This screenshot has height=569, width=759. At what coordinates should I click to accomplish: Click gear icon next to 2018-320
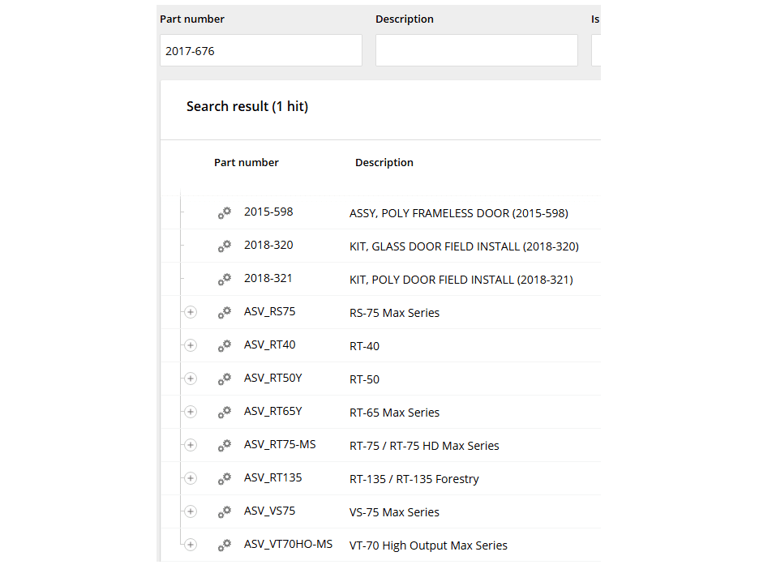(x=225, y=246)
